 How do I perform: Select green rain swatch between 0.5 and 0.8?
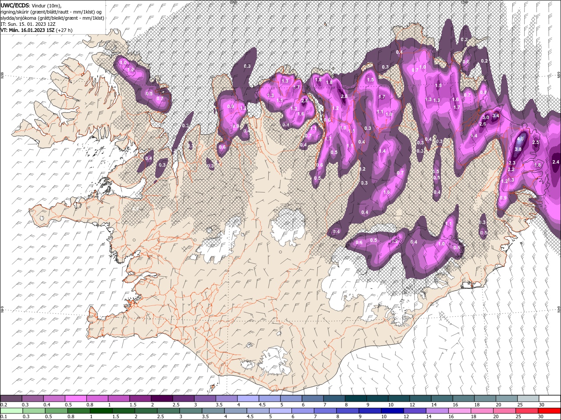click(57, 410)
